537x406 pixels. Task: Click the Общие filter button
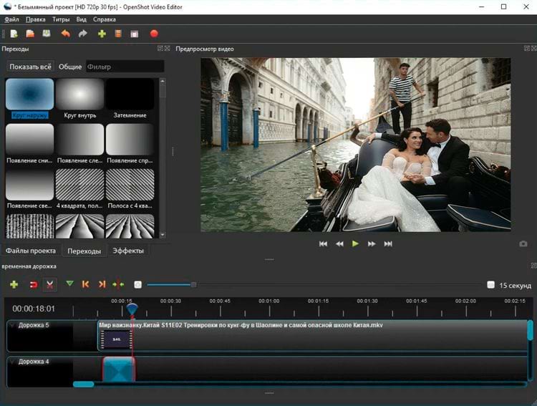[70, 67]
